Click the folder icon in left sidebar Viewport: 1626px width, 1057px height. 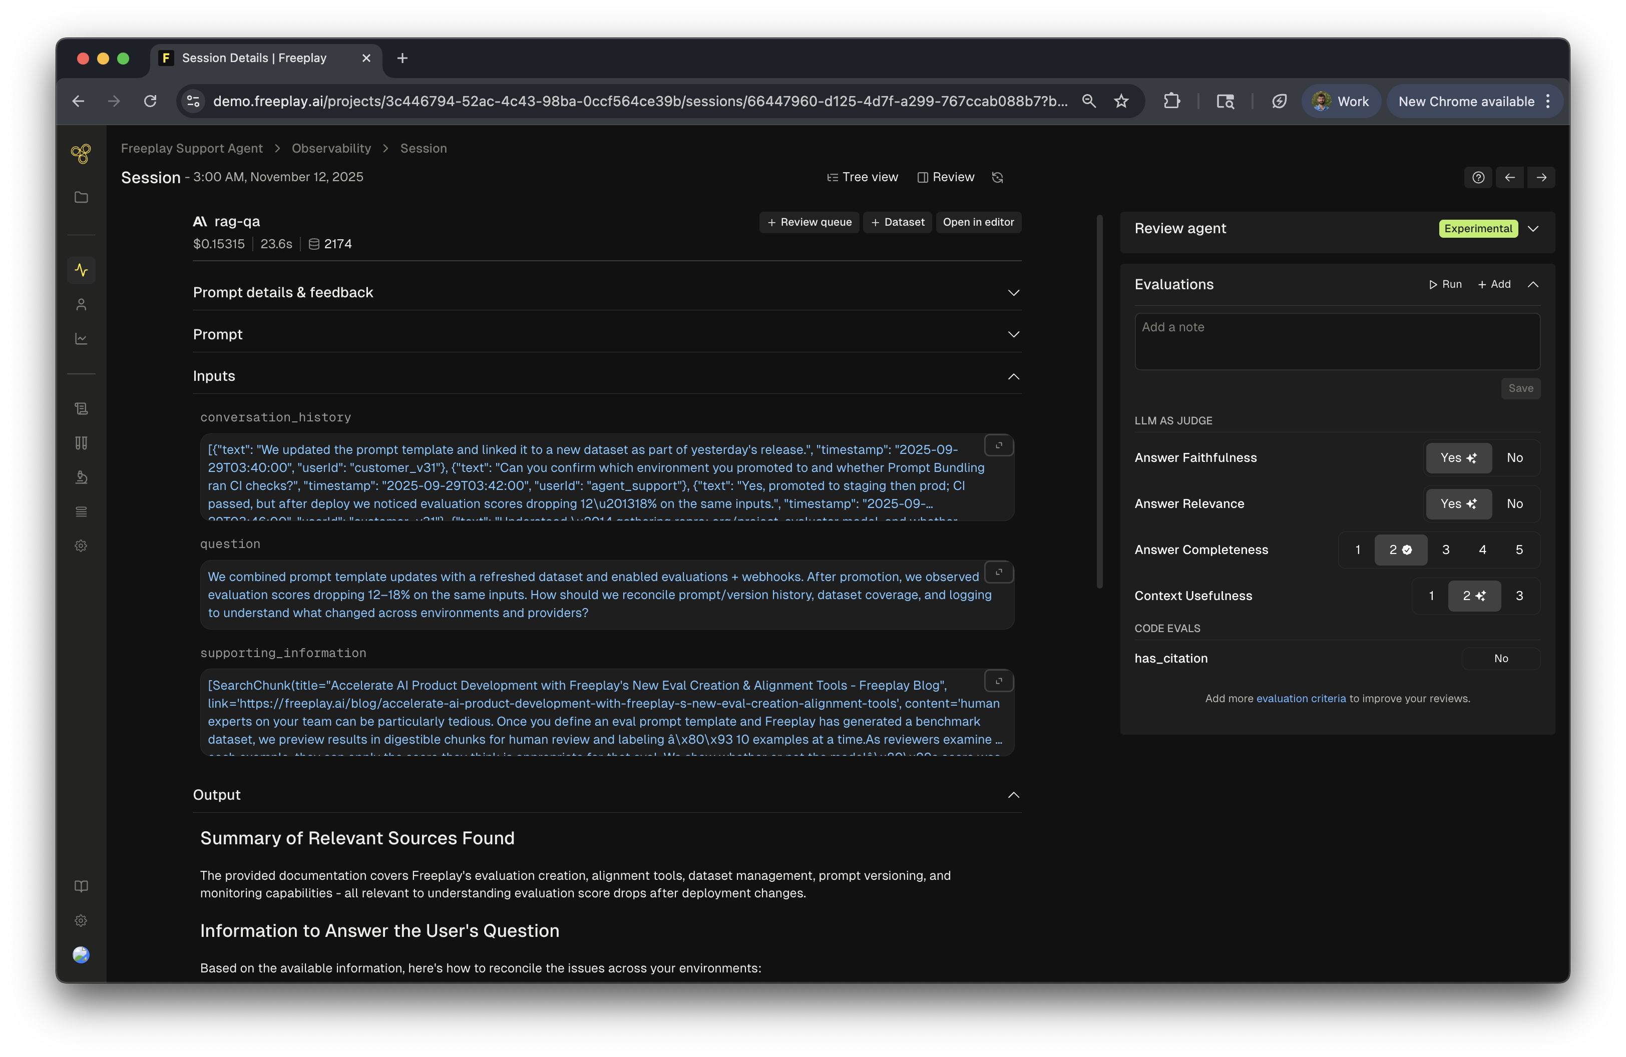coord(81,197)
